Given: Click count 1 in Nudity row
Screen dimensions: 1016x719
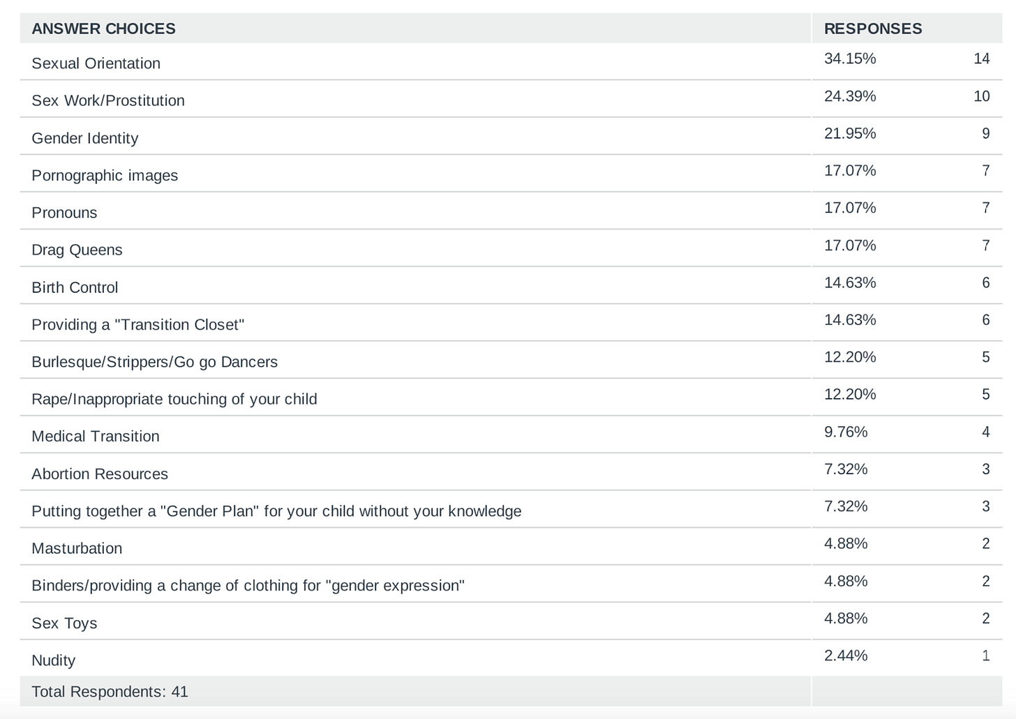Looking at the screenshot, I should tap(986, 656).
